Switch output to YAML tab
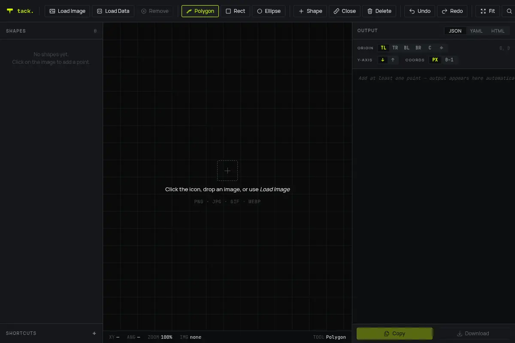Viewport: 515px width, 343px height. coord(476,31)
